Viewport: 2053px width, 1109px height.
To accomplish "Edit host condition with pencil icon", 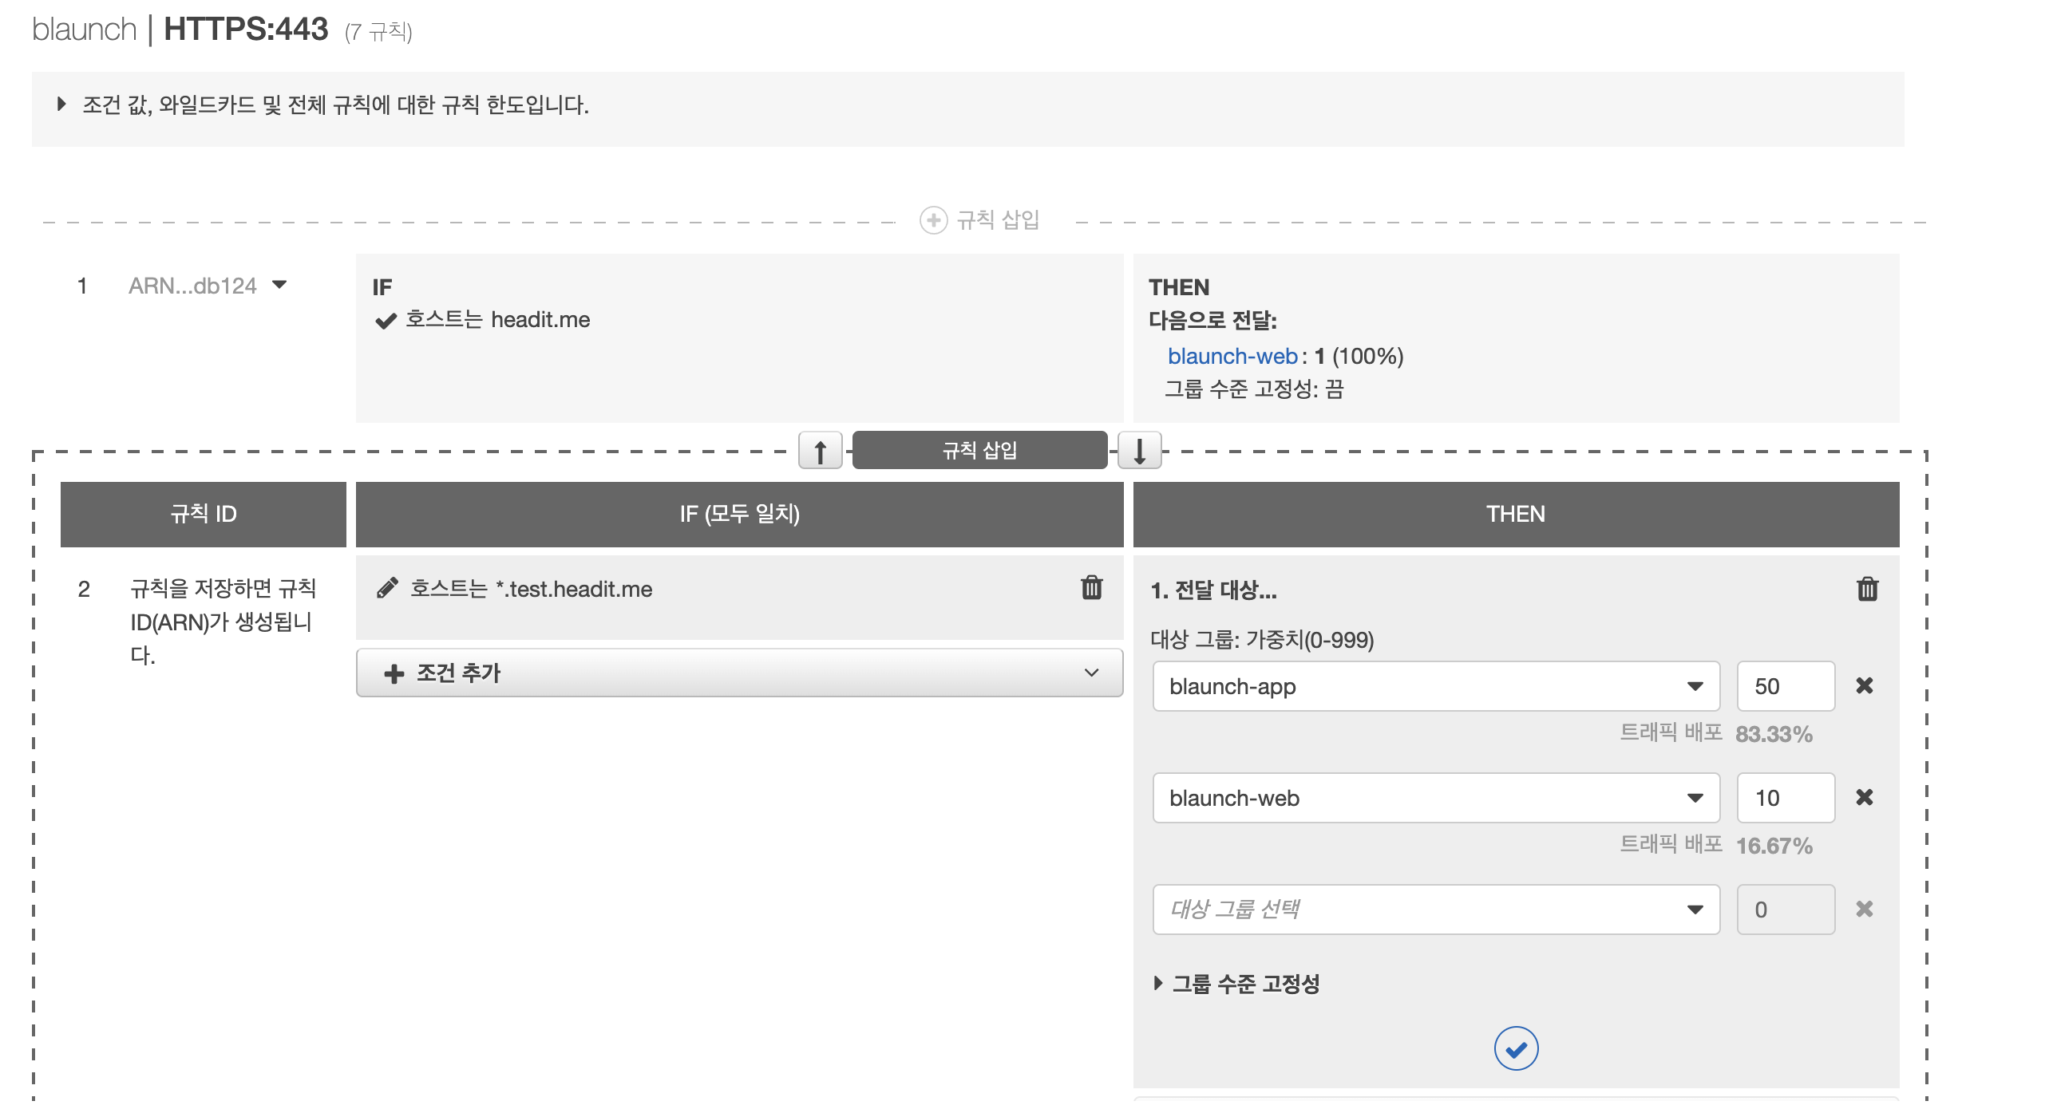I will coord(387,589).
